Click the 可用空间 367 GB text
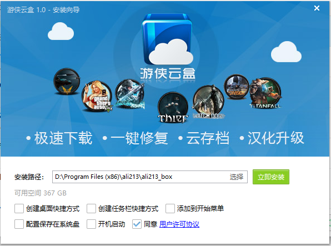This screenshot has height=246, width=331. [41, 193]
